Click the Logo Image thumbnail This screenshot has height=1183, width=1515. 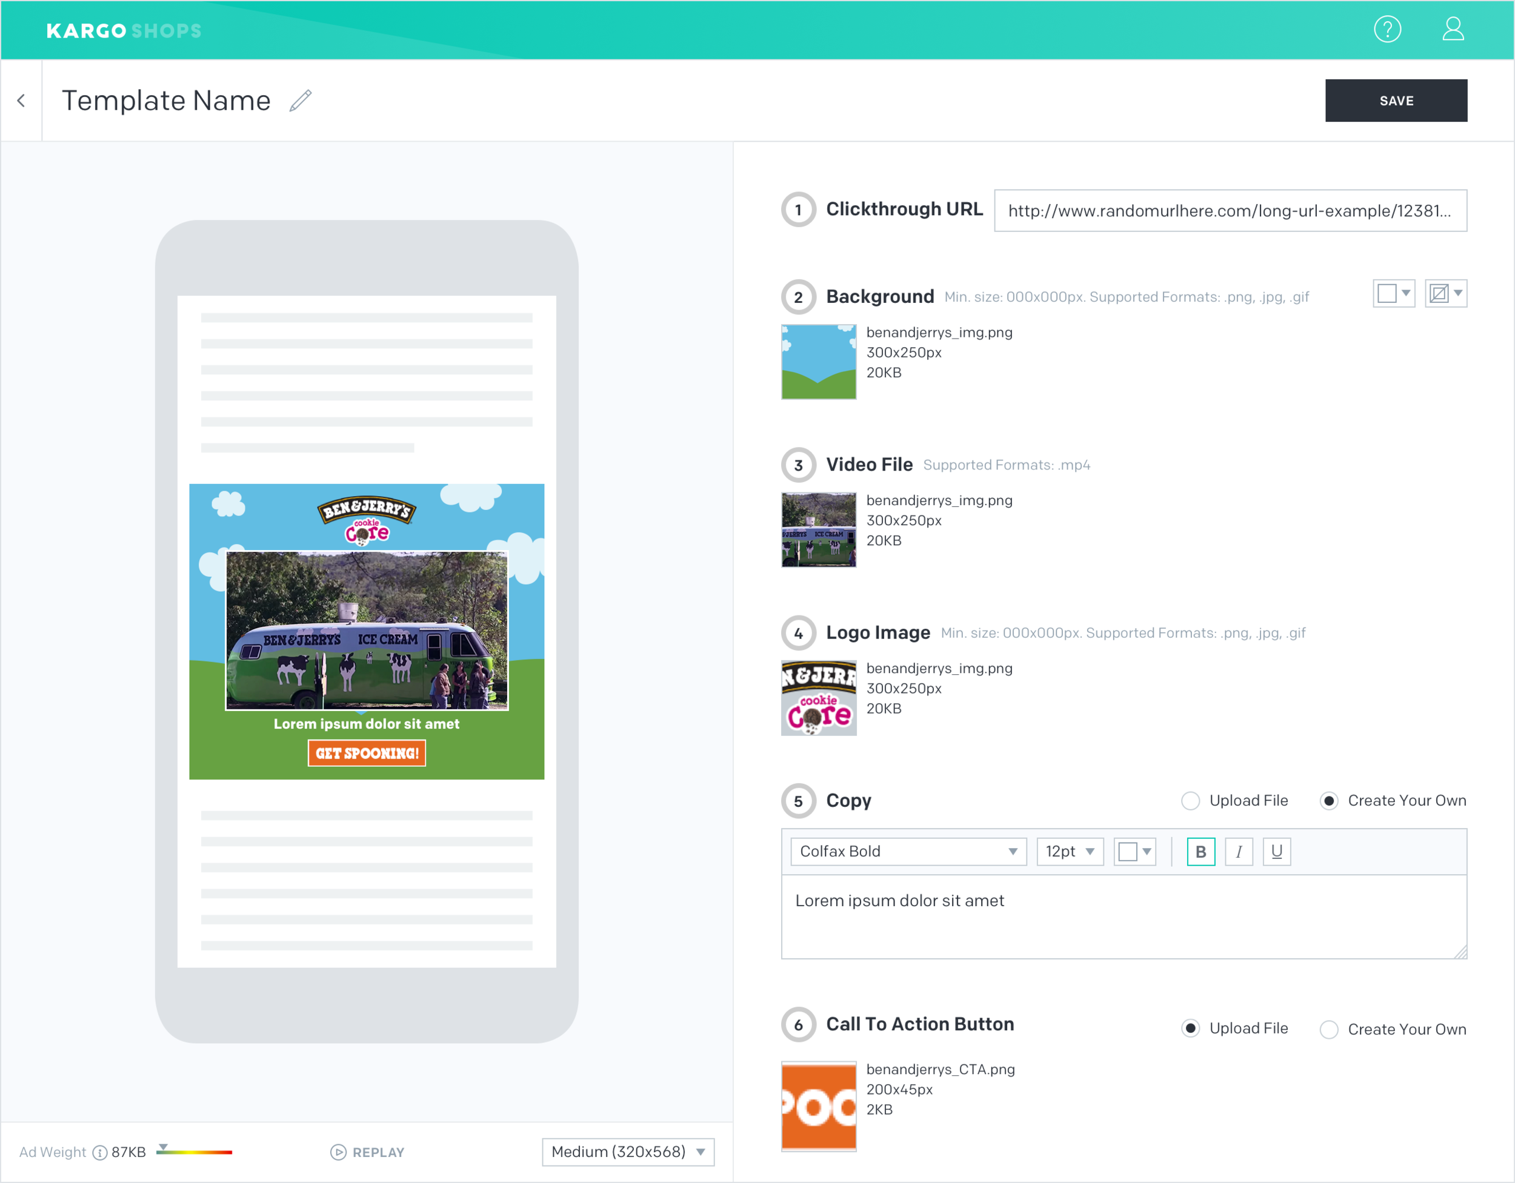click(819, 698)
